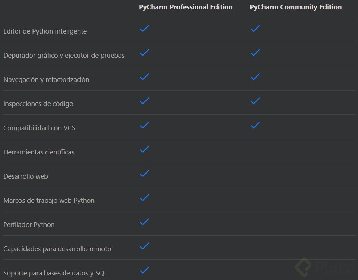Click the Inspecciones de código row label

tap(38, 104)
